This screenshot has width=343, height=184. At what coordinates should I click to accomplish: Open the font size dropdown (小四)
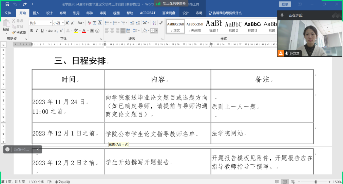tap(62, 23)
